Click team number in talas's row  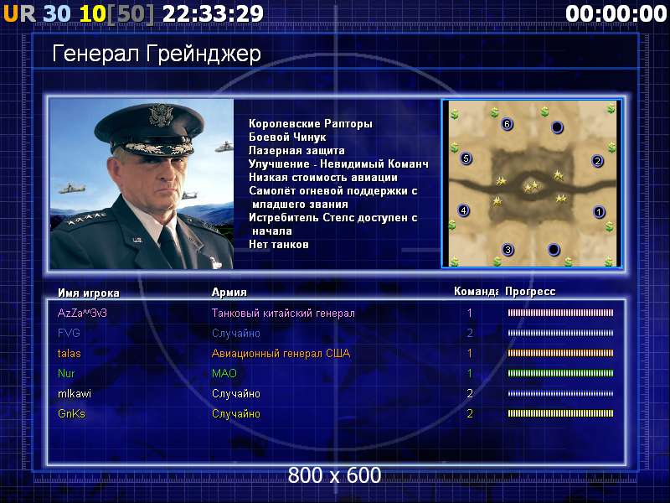point(470,353)
